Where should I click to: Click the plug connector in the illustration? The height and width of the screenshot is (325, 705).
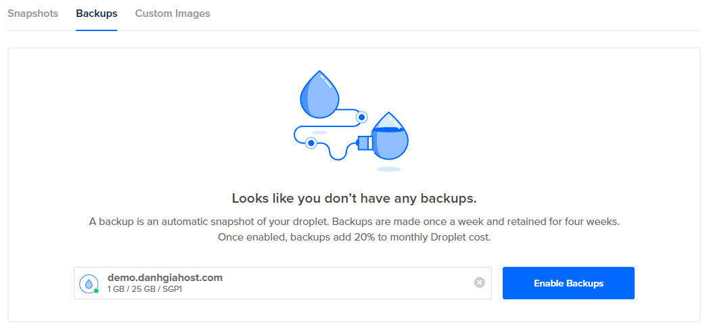pyautogui.click(x=364, y=143)
